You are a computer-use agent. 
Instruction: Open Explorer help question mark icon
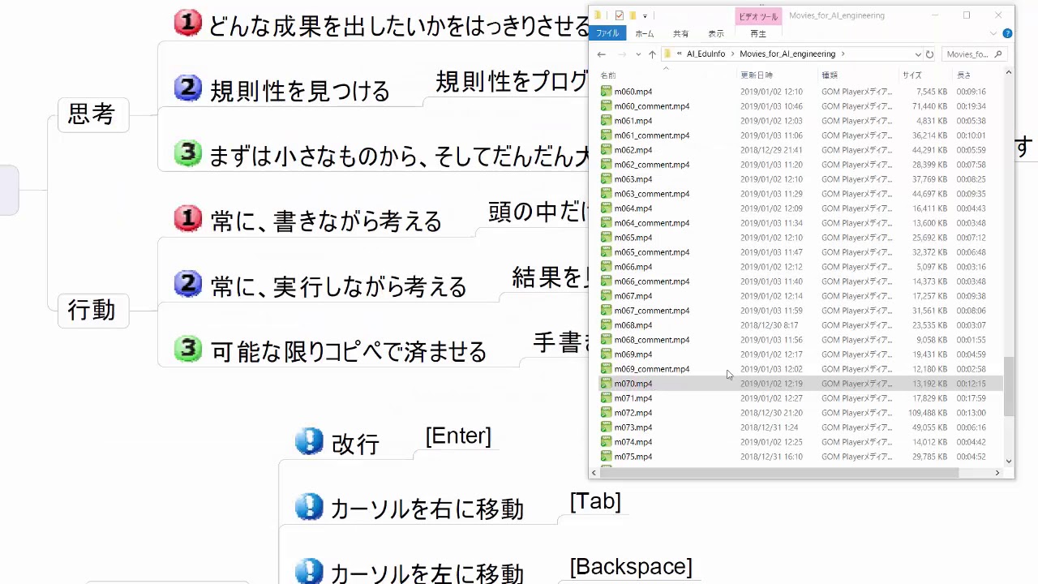1007,34
